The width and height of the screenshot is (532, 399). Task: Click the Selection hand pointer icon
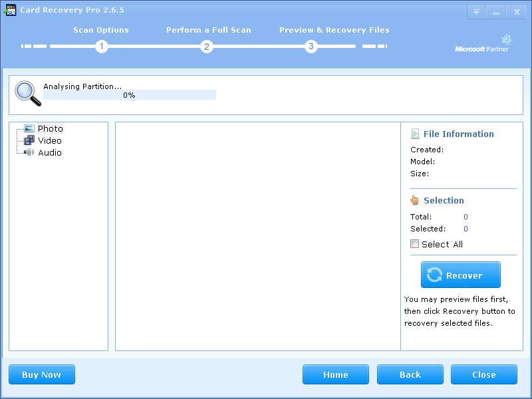click(415, 200)
